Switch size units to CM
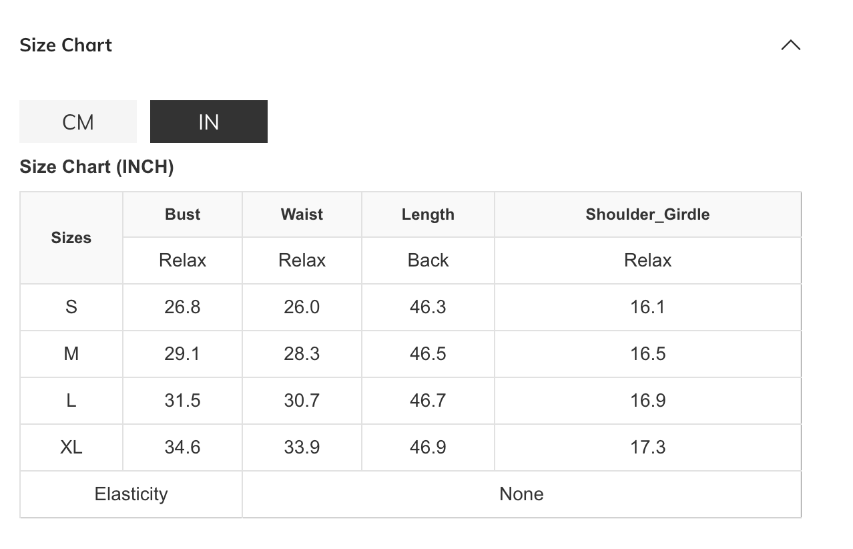Screen dimensions: 853x549 click(78, 122)
